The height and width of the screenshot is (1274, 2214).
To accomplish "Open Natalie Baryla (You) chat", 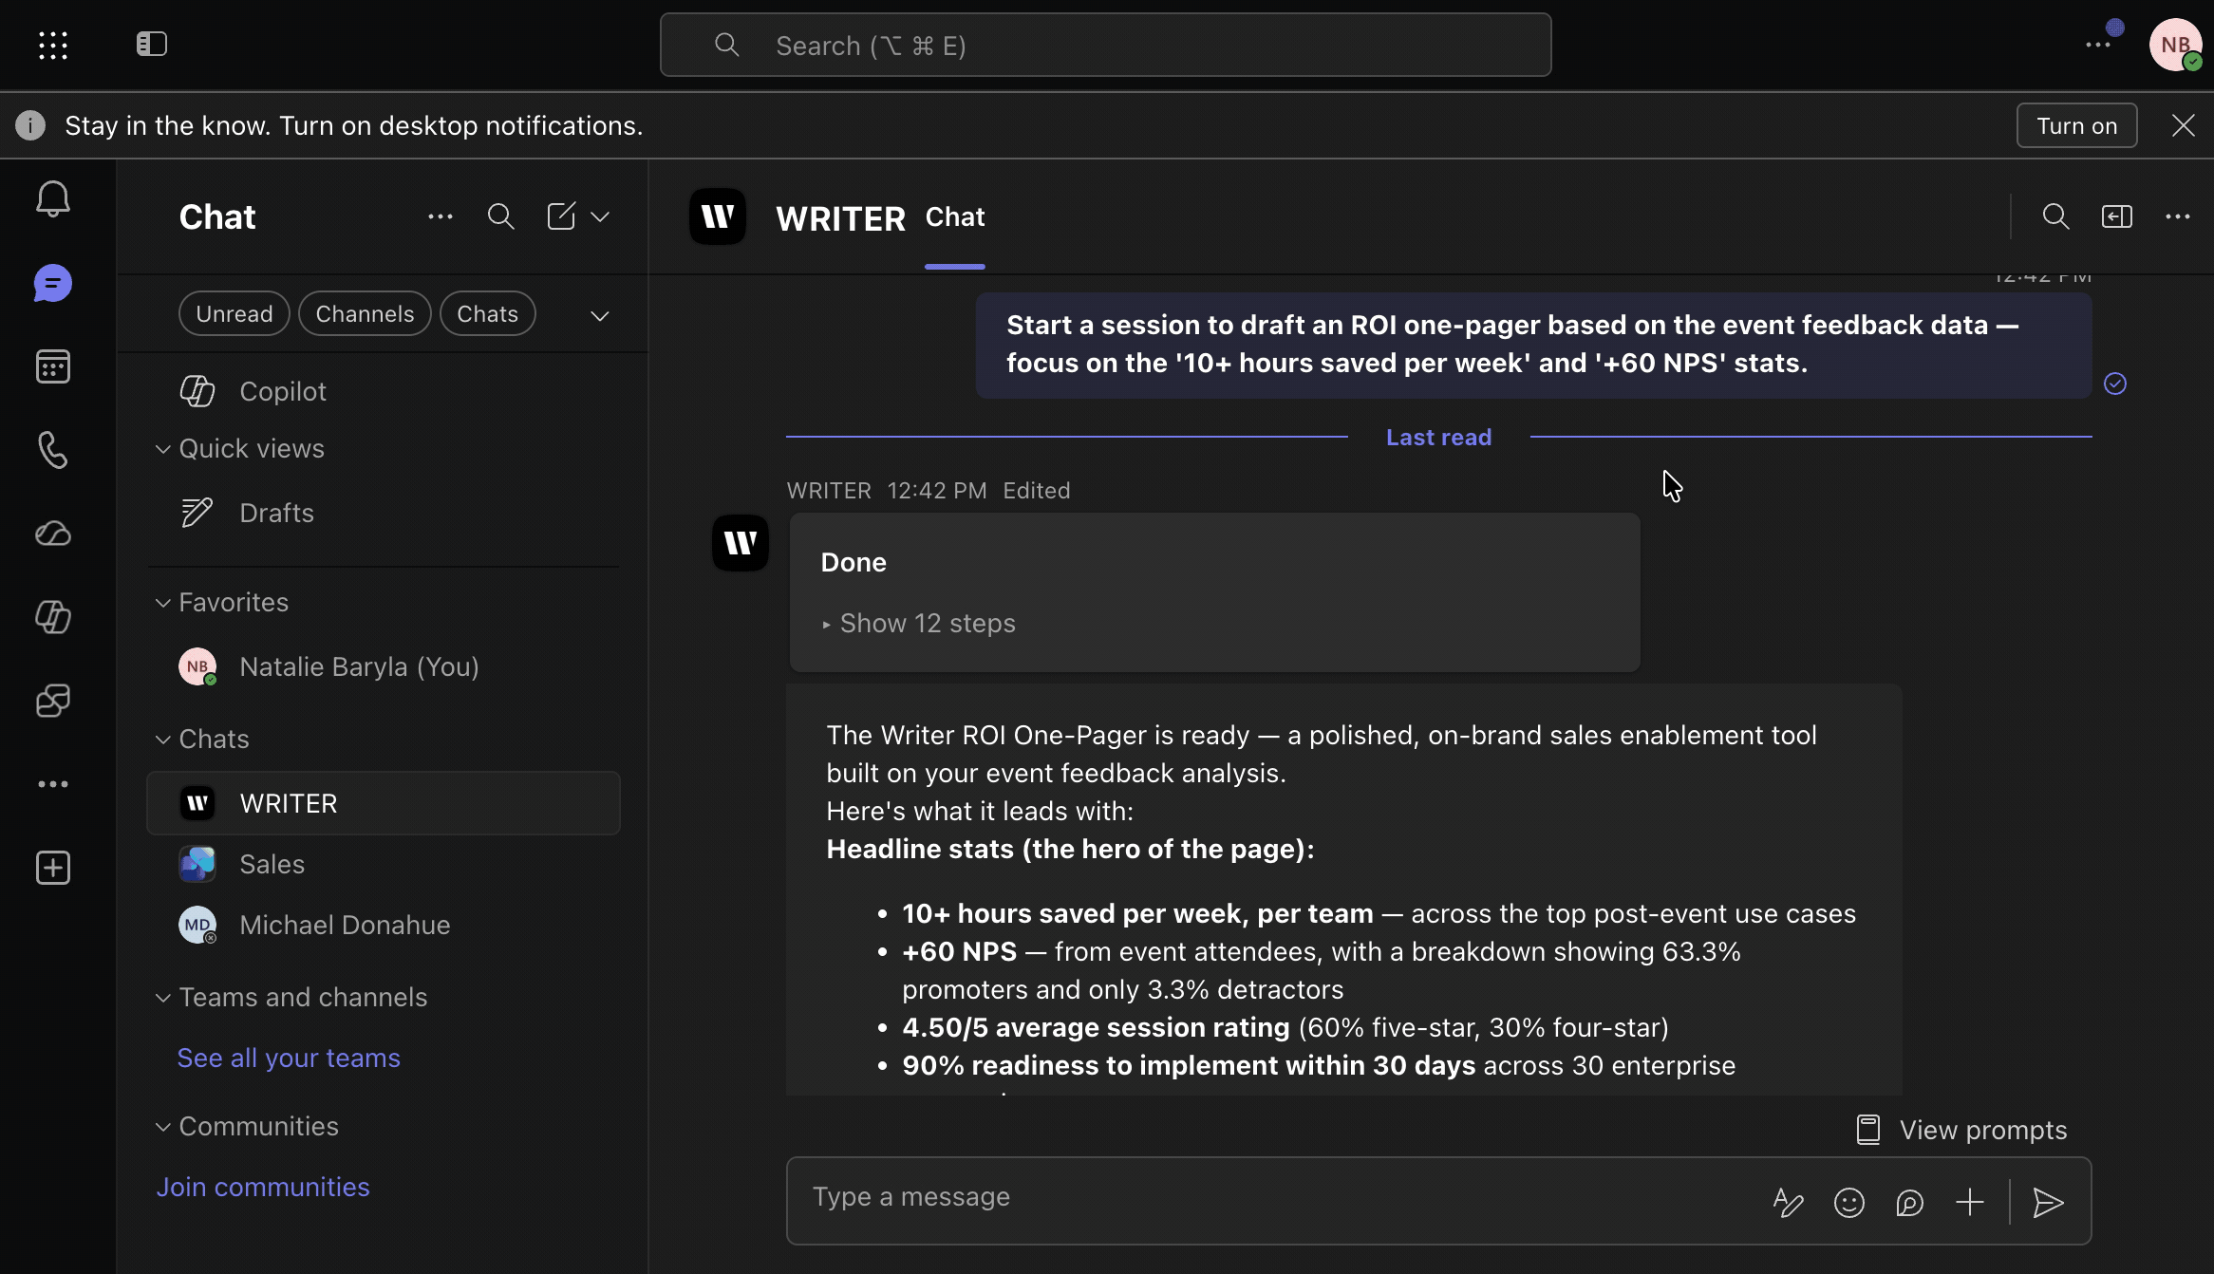I will pos(384,666).
